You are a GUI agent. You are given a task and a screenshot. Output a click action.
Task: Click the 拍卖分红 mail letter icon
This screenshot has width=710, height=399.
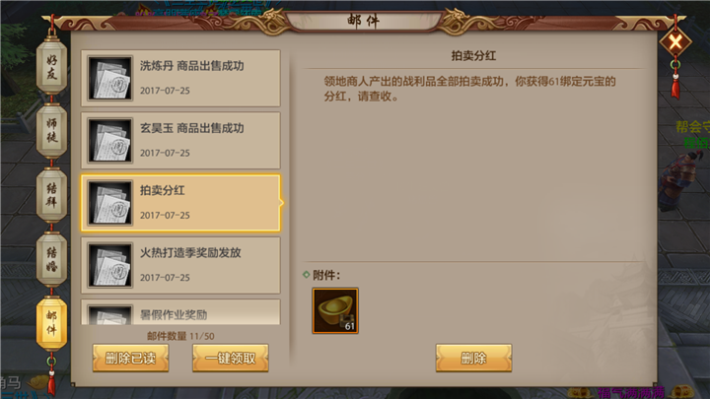pos(110,203)
